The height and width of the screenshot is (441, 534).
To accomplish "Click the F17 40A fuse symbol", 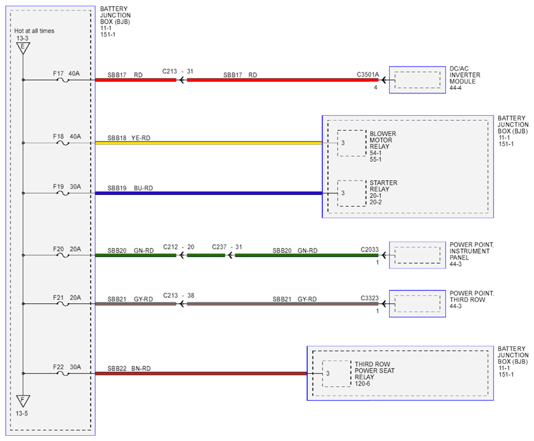I will point(62,80).
